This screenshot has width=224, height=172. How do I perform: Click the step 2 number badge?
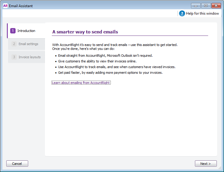14,44
